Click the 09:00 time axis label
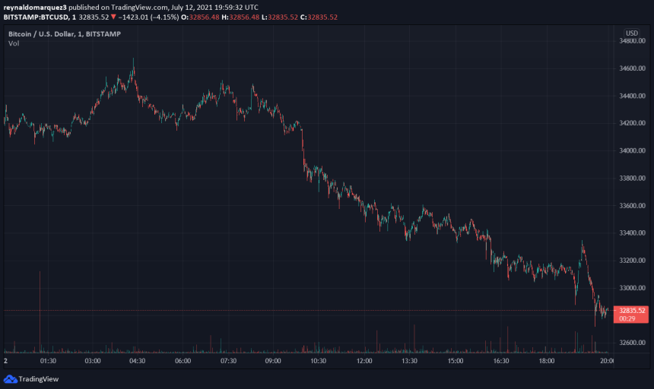Image resolution: width=654 pixels, height=389 pixels. pos(273,361)
